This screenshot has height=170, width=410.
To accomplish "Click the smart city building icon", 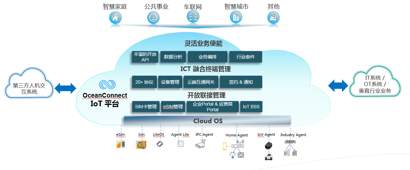I will [236, 17].
